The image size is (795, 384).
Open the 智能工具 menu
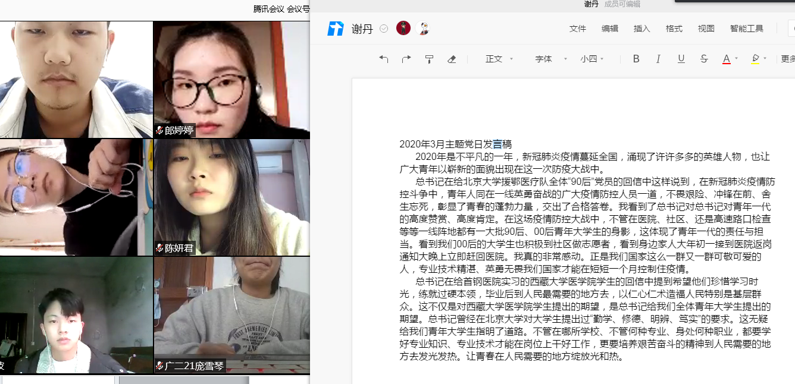point(747,29)
